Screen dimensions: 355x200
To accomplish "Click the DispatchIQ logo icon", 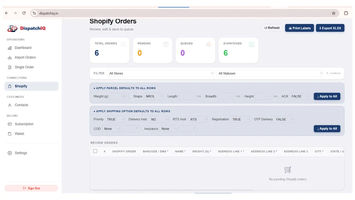I will click(12, 28).
